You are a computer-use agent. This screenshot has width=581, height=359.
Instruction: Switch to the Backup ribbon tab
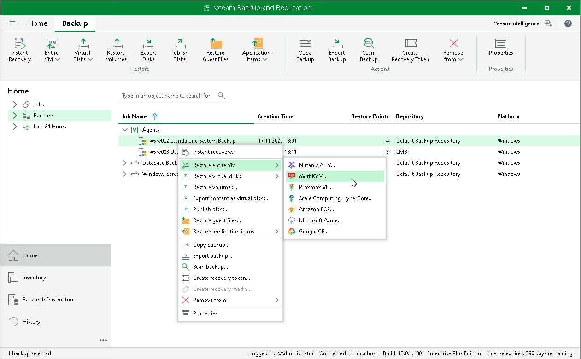click(x=75, y=23)
